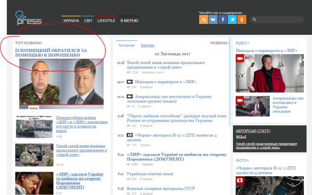Open the АВТОРСЬКІ СТАТТІ heading
This screenshot has width=312, height=195.
[253, 131]
